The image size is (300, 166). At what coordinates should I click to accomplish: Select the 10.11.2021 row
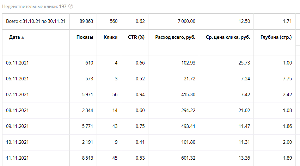[x=17, y=142]
